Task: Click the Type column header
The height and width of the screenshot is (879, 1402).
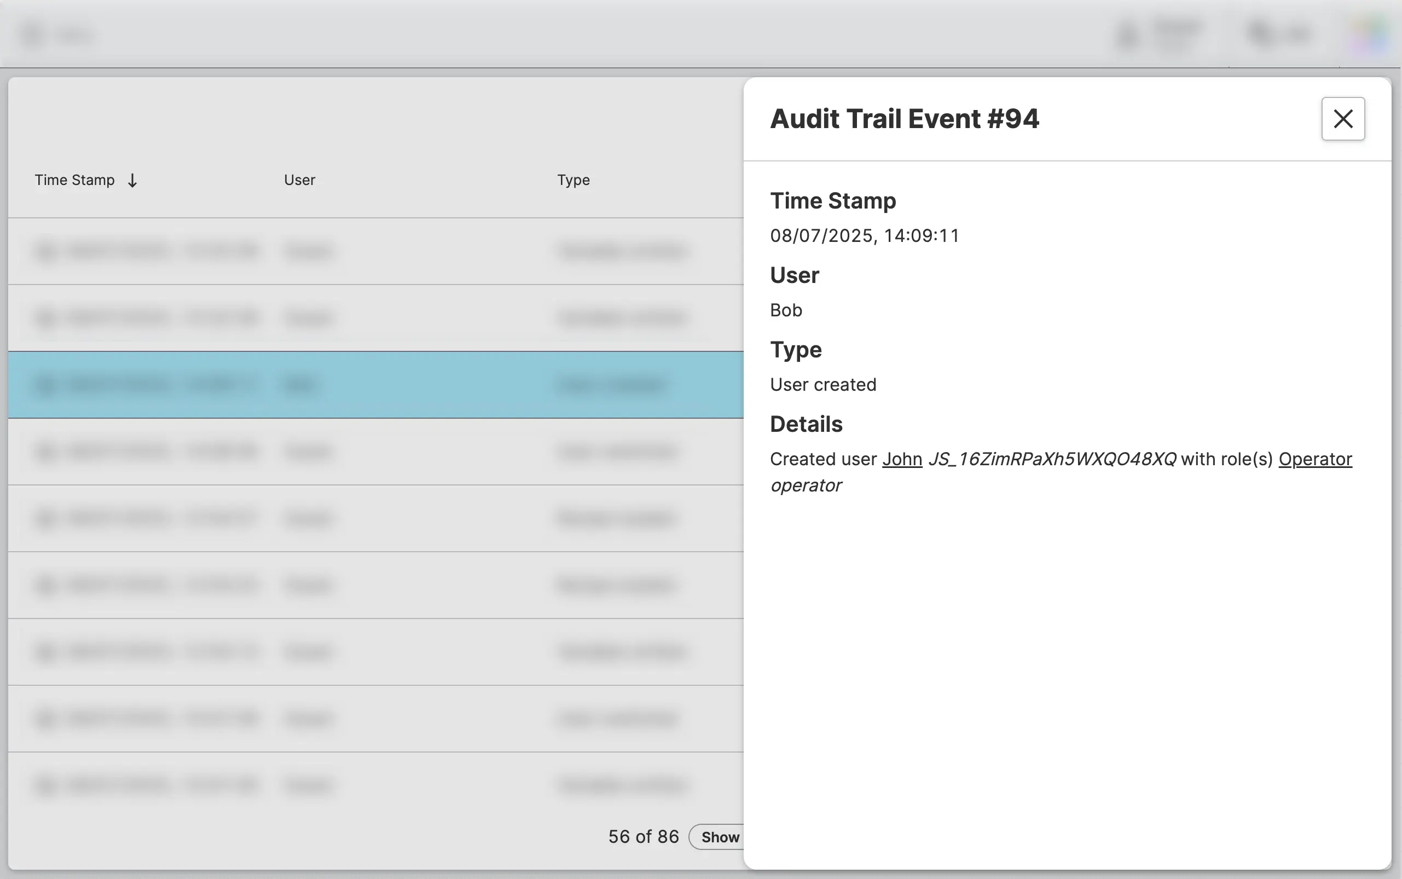Action: [x=573, y=180]
